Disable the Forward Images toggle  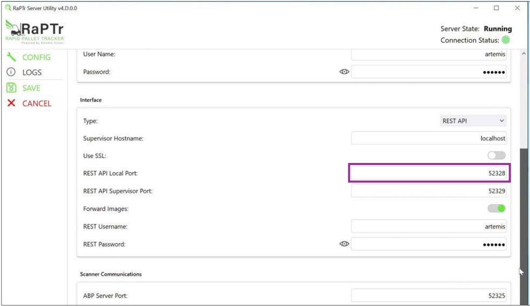[x=497, y=209]
